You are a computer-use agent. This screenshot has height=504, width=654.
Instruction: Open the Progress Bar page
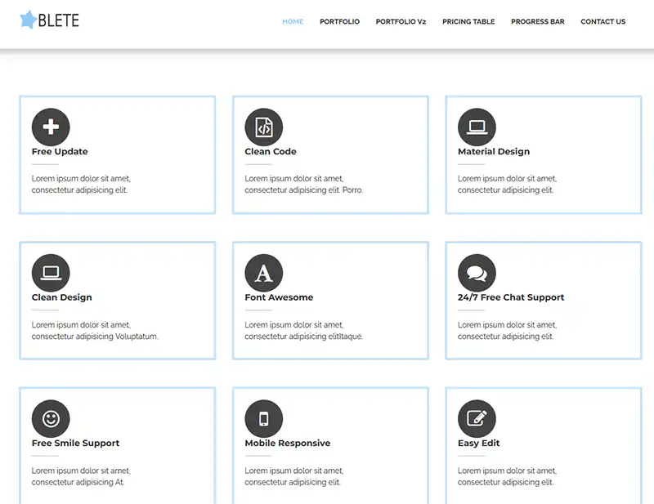coord(537,22)
